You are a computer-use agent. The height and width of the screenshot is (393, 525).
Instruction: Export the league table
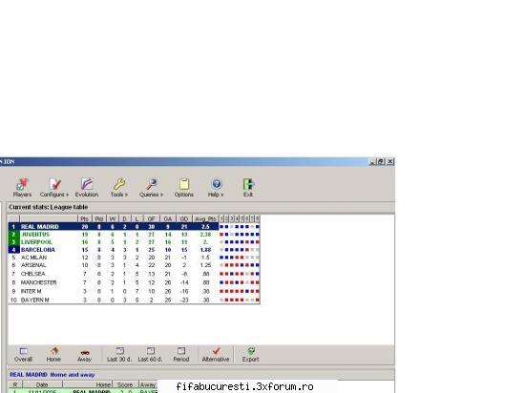[250, 355]
